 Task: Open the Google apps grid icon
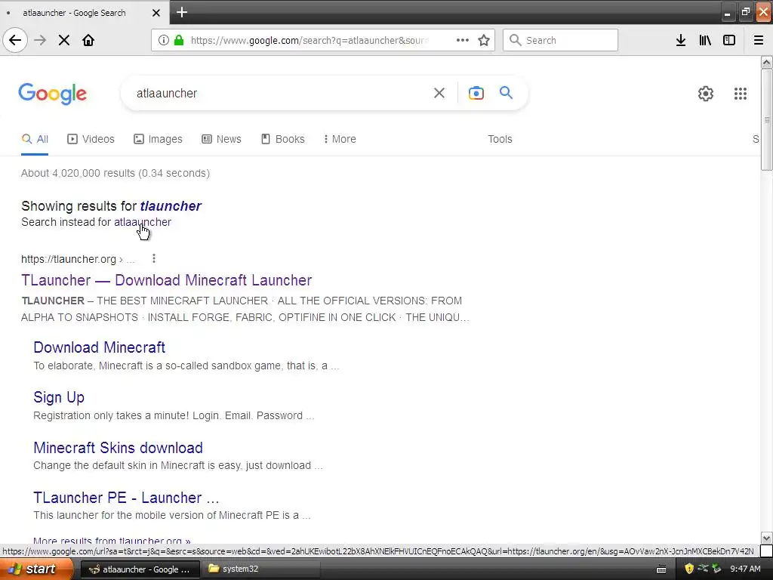[x=741, y=93]
